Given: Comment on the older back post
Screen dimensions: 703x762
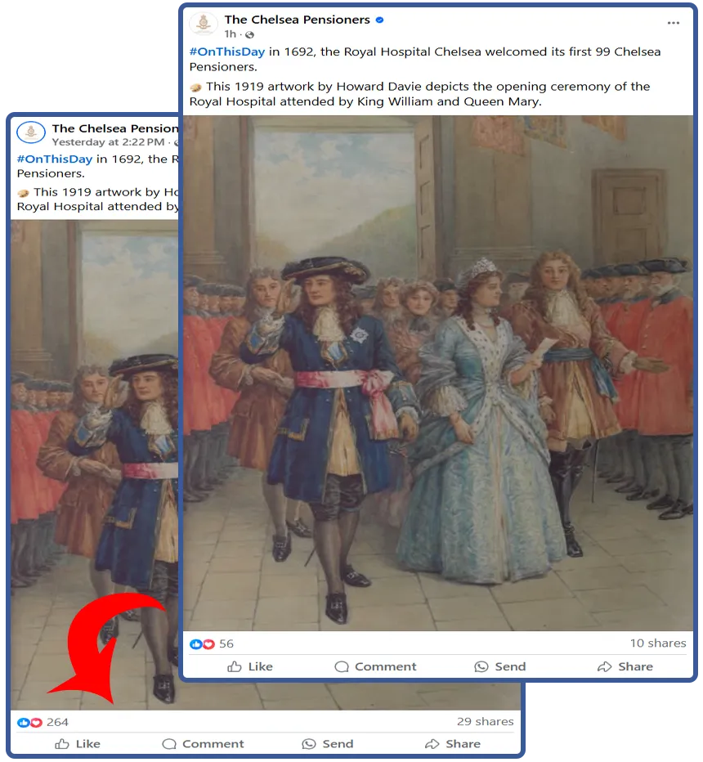Looking at the screenshot, I should point(203,744).
